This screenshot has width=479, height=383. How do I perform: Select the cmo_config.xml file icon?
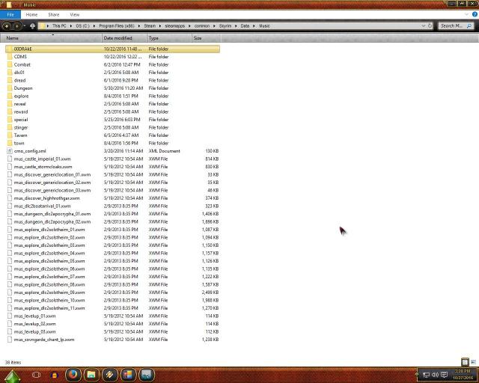(x=9, y=151)
